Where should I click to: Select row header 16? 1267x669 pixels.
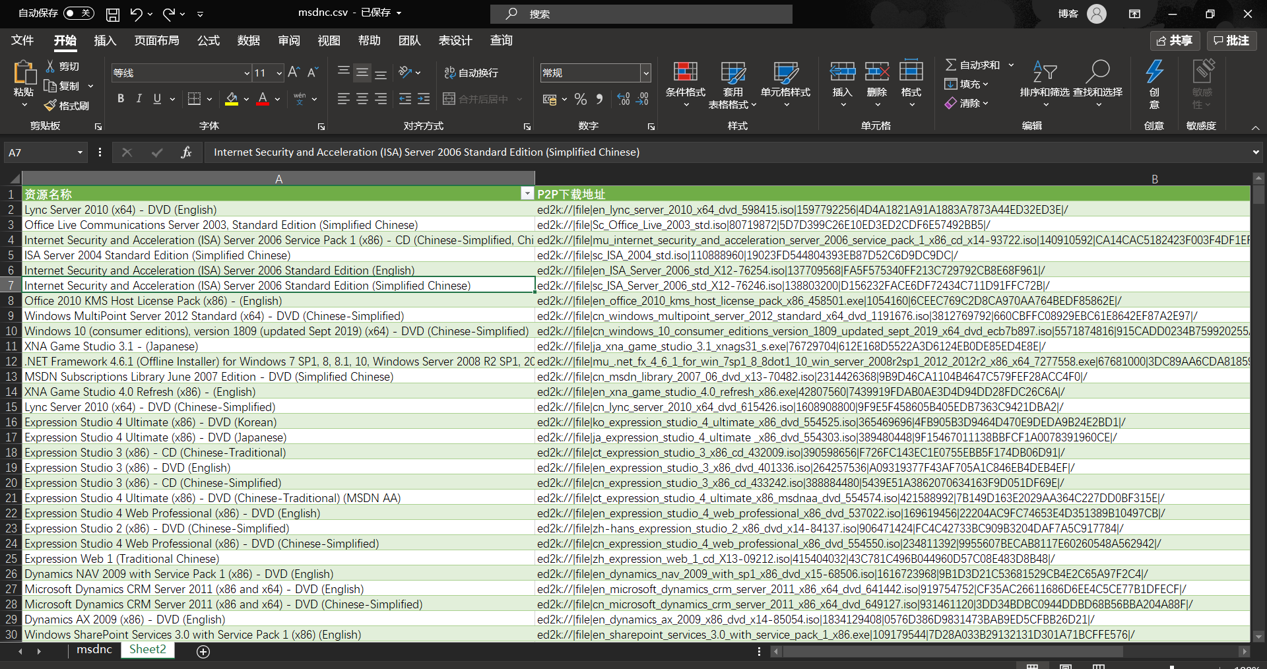click(x=11, y=422)
